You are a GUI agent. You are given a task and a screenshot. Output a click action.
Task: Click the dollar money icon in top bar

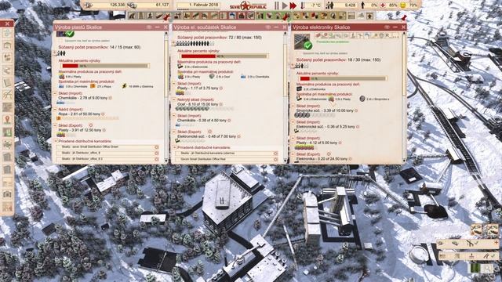point(132,5)
